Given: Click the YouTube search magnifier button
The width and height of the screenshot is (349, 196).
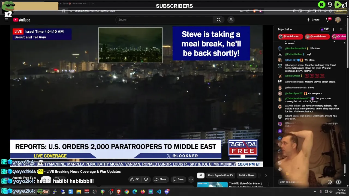Looking at the screenshot, I should 219,20.
